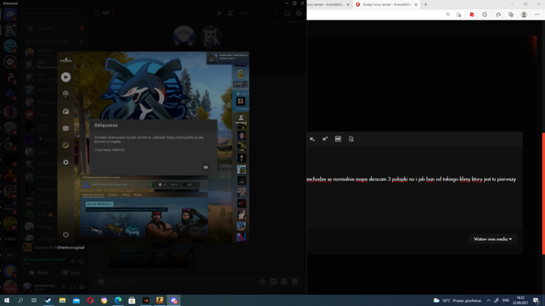Toggle 'Wideo' camera button in Discord

click(39, 273)
